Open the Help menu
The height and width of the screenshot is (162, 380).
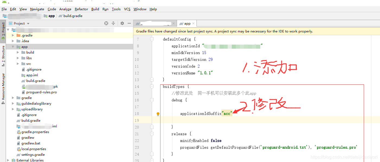(x=153, y=9)
